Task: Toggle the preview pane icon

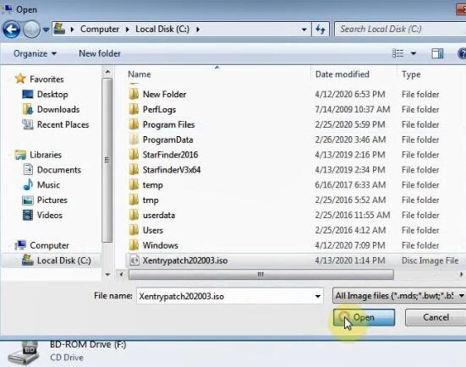Action: point(437,54)
